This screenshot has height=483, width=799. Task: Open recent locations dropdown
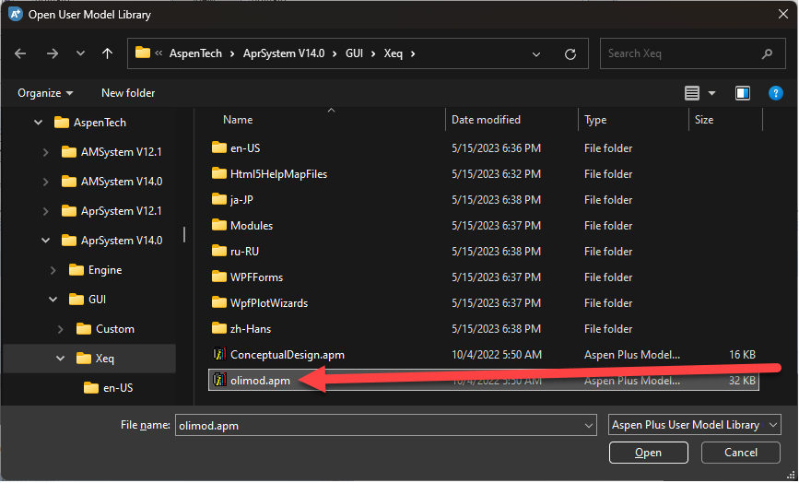coord(80,53)
